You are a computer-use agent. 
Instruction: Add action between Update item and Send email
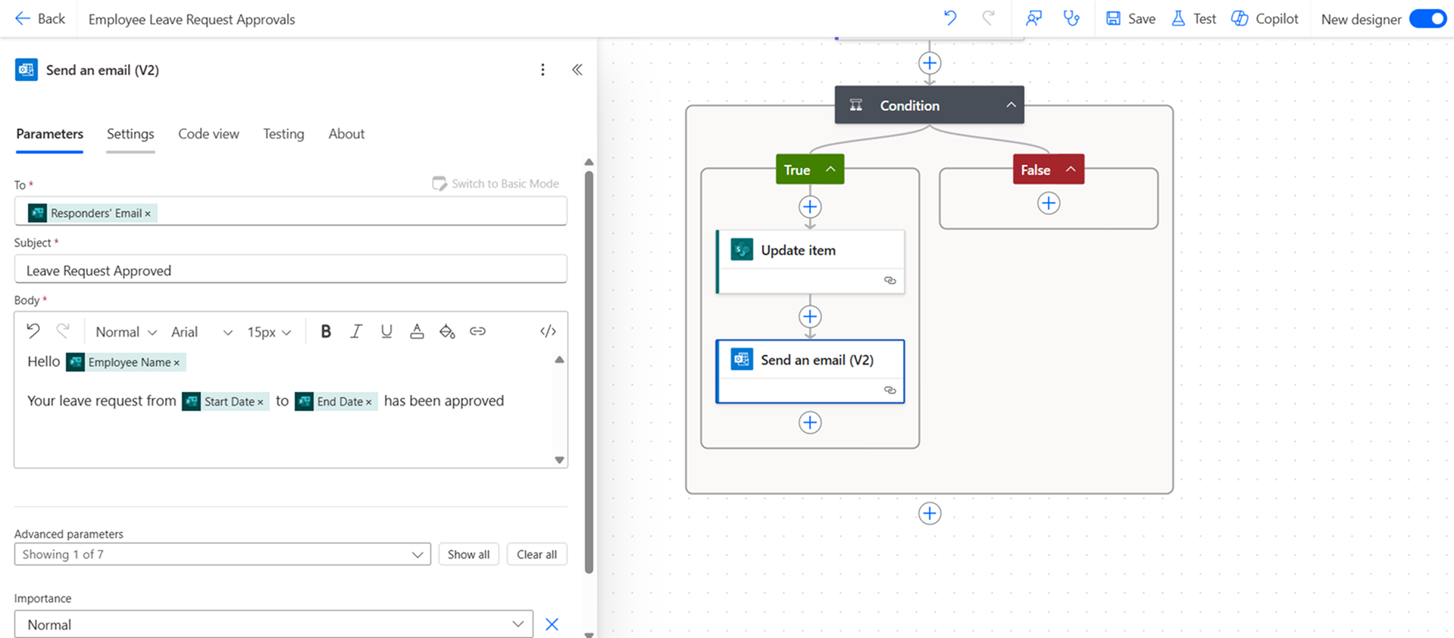tap(810, 316)
